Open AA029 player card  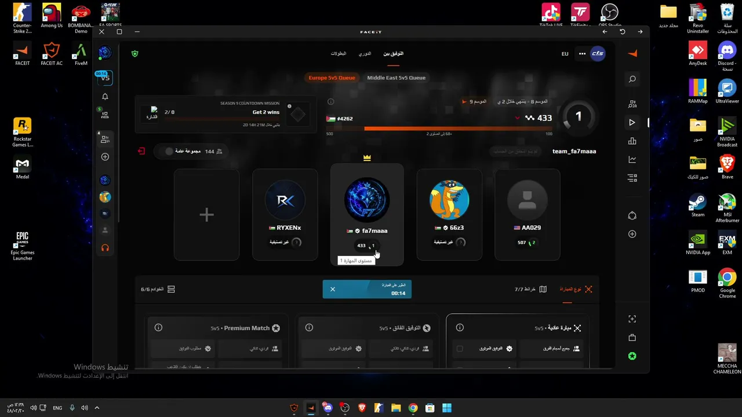point(527,214)
